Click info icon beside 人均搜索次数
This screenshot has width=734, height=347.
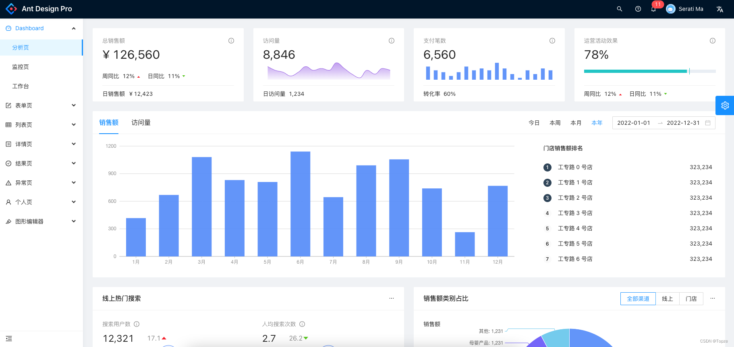[x=302, y=324]
